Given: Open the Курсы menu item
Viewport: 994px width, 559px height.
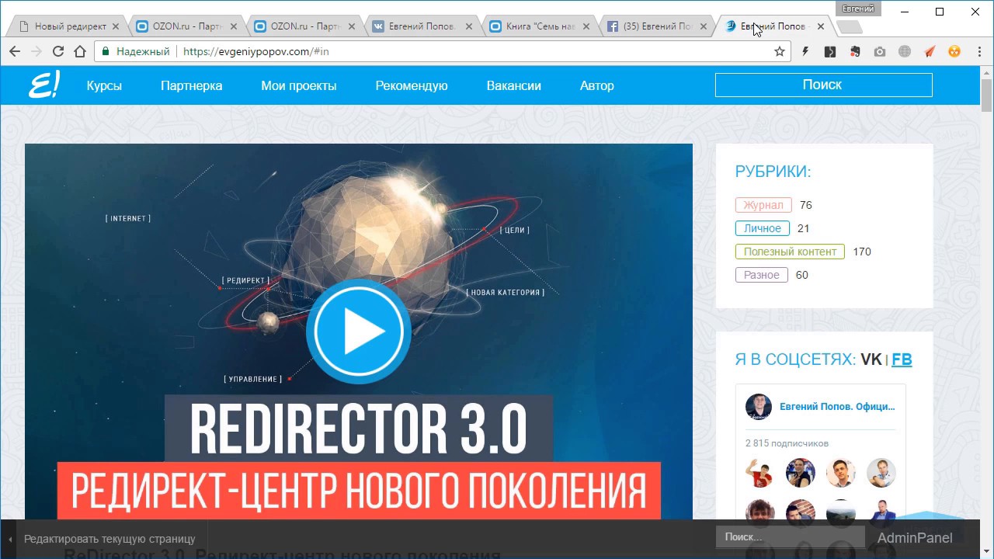Looking at the screenshot, I should pos(104,86).
